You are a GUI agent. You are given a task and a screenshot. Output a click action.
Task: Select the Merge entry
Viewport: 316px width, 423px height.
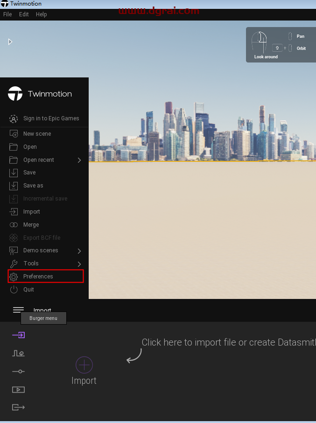pyautogui.click(x=31, y=225)
